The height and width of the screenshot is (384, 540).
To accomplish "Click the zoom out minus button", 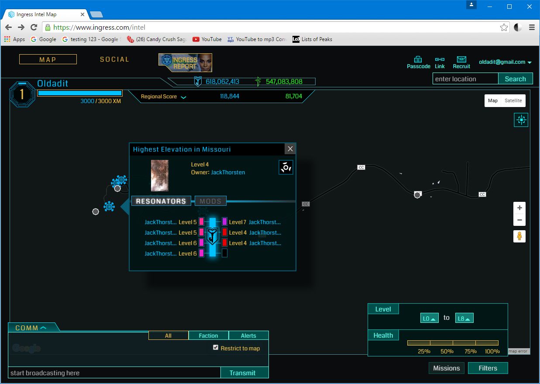I will click(519, 220).
